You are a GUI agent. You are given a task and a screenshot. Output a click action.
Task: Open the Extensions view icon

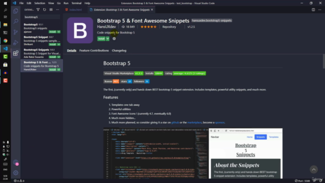(16, 53)
